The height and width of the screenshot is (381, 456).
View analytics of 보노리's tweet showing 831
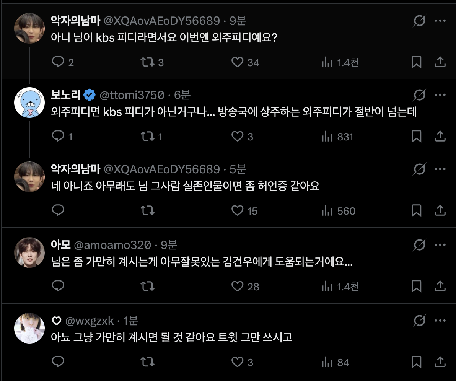point(327,137)
